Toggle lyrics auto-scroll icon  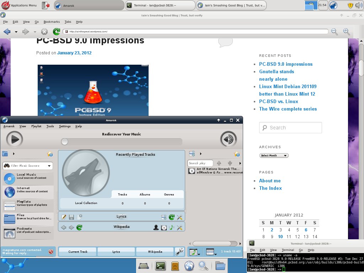click(164, 217)
